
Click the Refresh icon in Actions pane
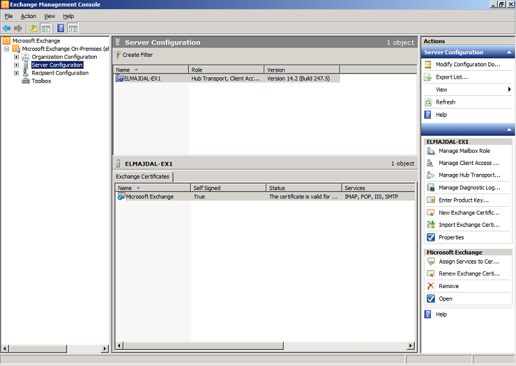click(428, 102)
